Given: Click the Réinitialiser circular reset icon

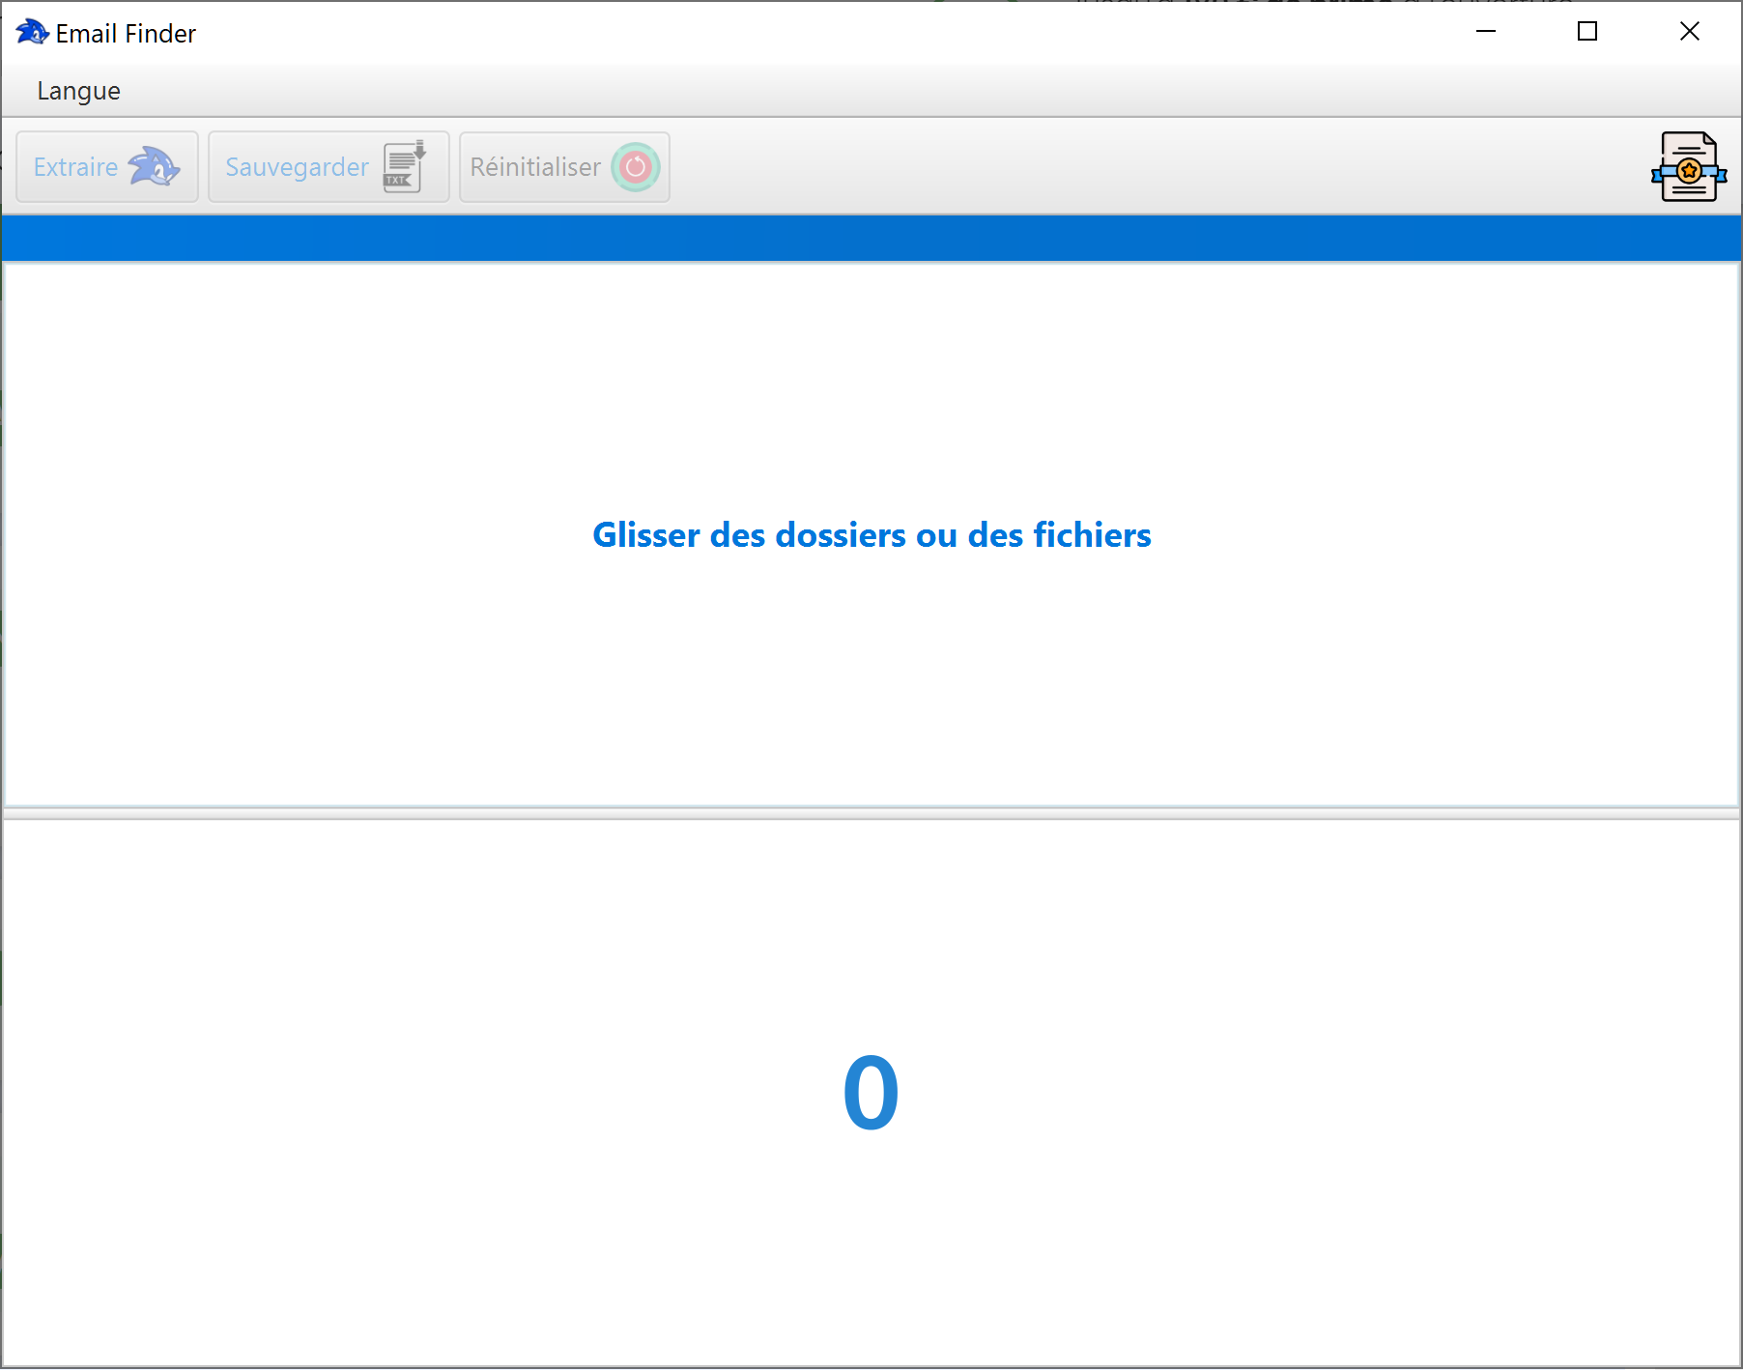Looking at the screenshot, I should pyautogui.click(x=635, y=166).
